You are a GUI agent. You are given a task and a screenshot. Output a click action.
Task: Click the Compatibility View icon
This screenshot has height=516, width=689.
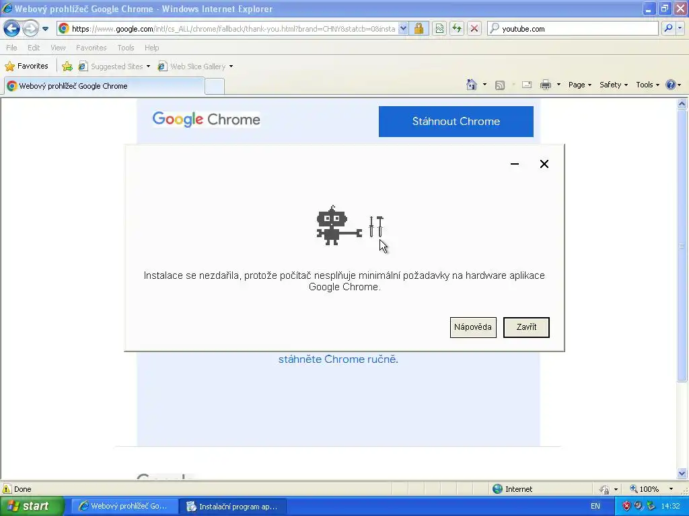click(439, 28)
